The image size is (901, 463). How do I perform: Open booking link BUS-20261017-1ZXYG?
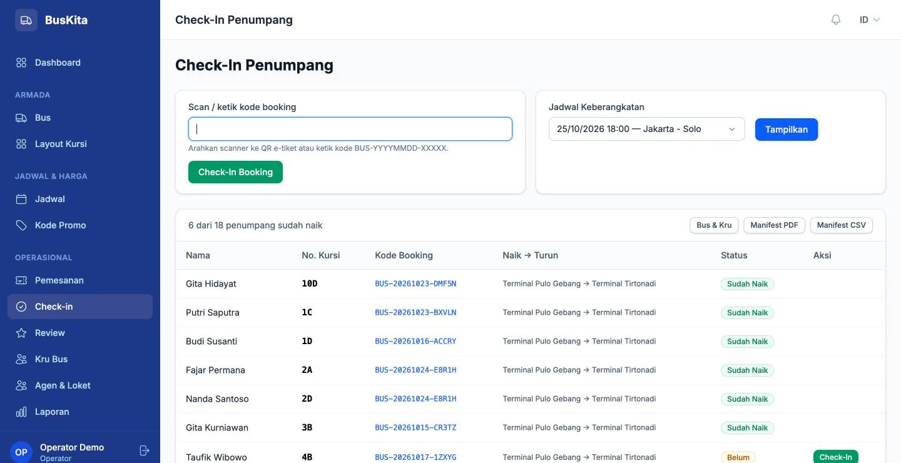(415, 457)
